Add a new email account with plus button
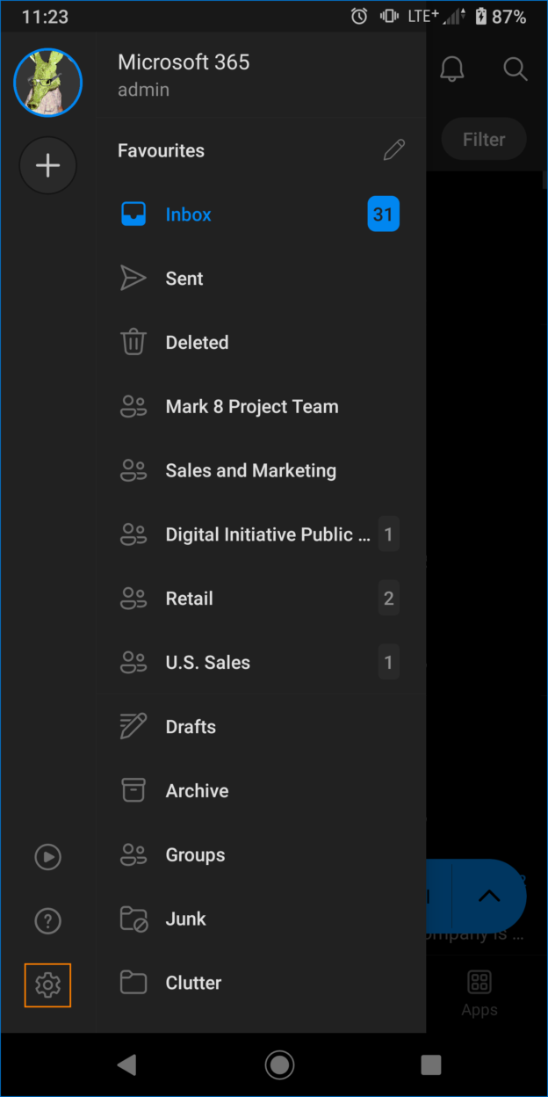Screen dimensions: 548x1097 (x=47, y=165)
